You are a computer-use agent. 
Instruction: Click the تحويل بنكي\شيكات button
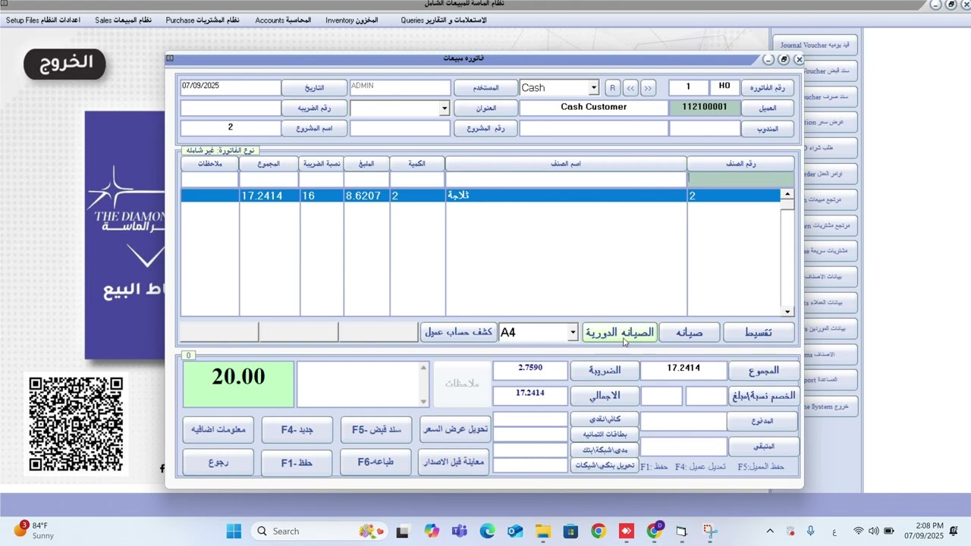pos(605,466)
